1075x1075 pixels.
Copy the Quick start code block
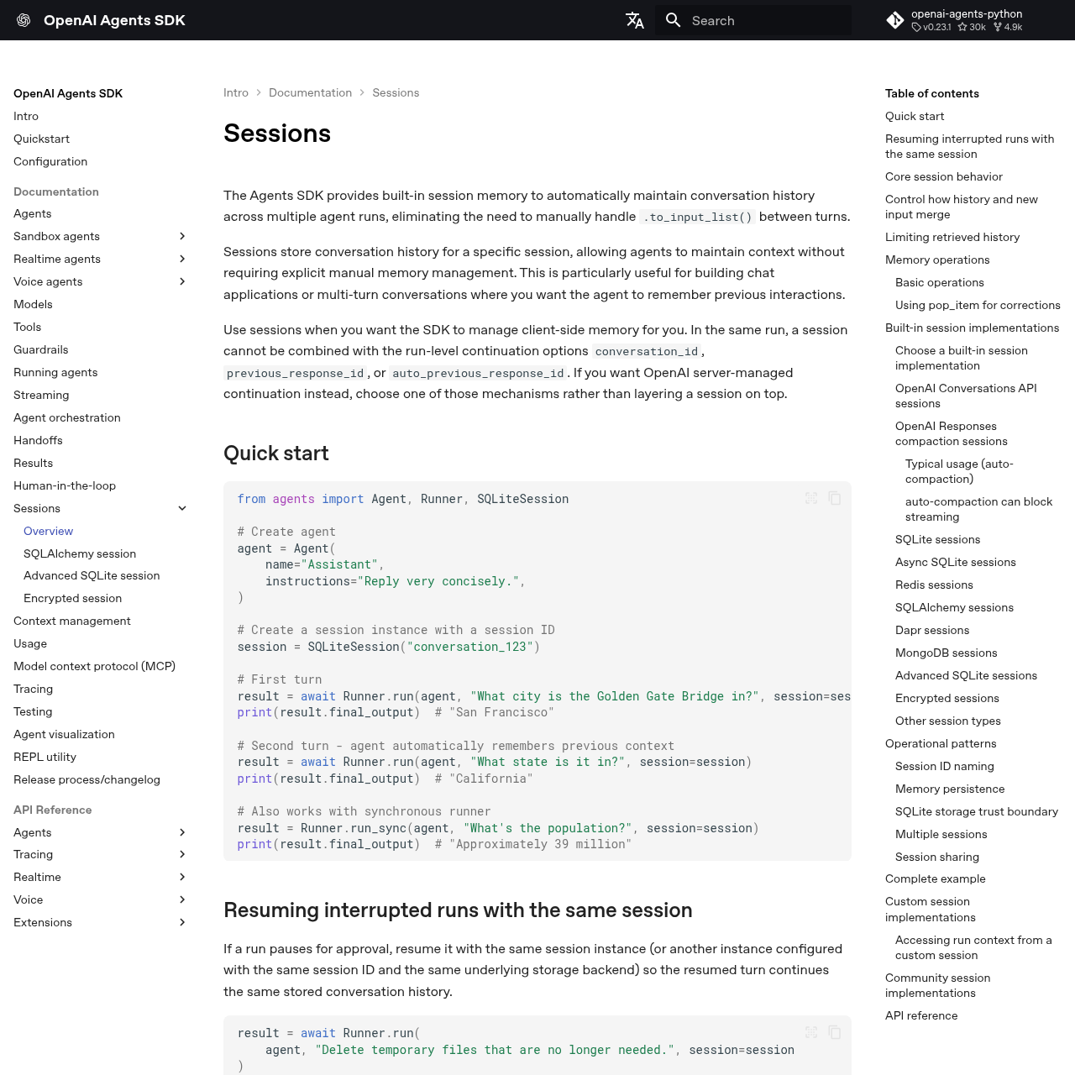coord(835,498)
